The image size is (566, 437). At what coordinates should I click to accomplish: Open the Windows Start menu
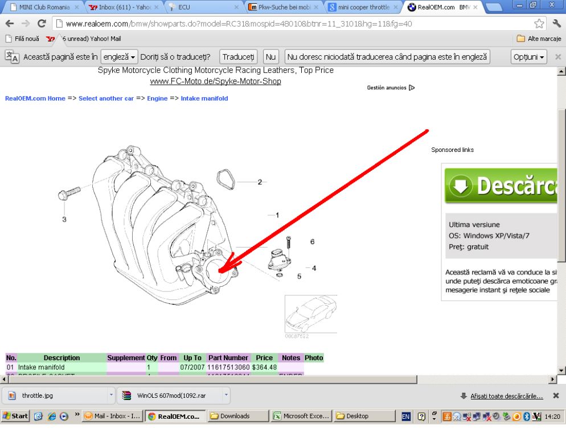[x=16, y=416]
